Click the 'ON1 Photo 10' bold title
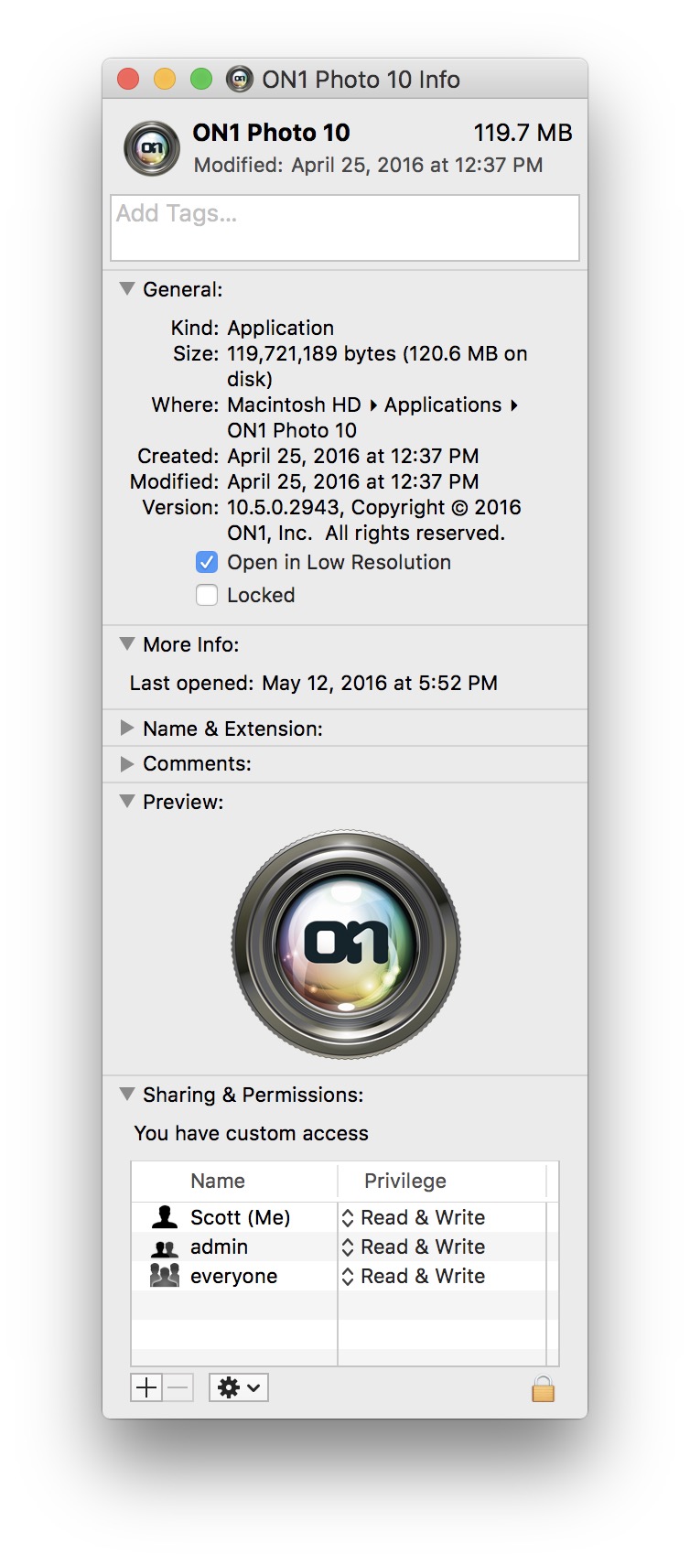The image size is (690, 1565). point(271,133)
